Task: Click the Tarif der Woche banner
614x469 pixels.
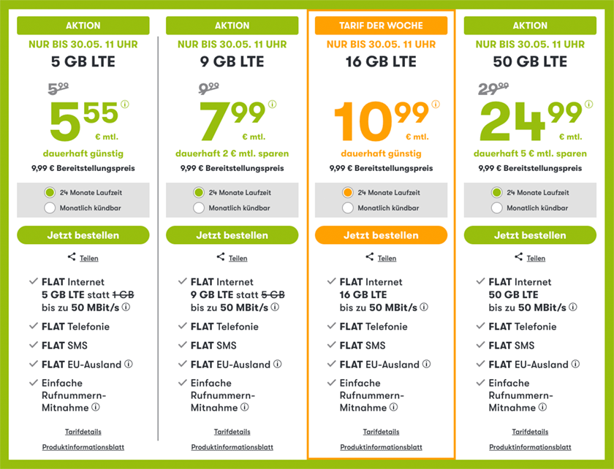Action: tap(381, 26)
